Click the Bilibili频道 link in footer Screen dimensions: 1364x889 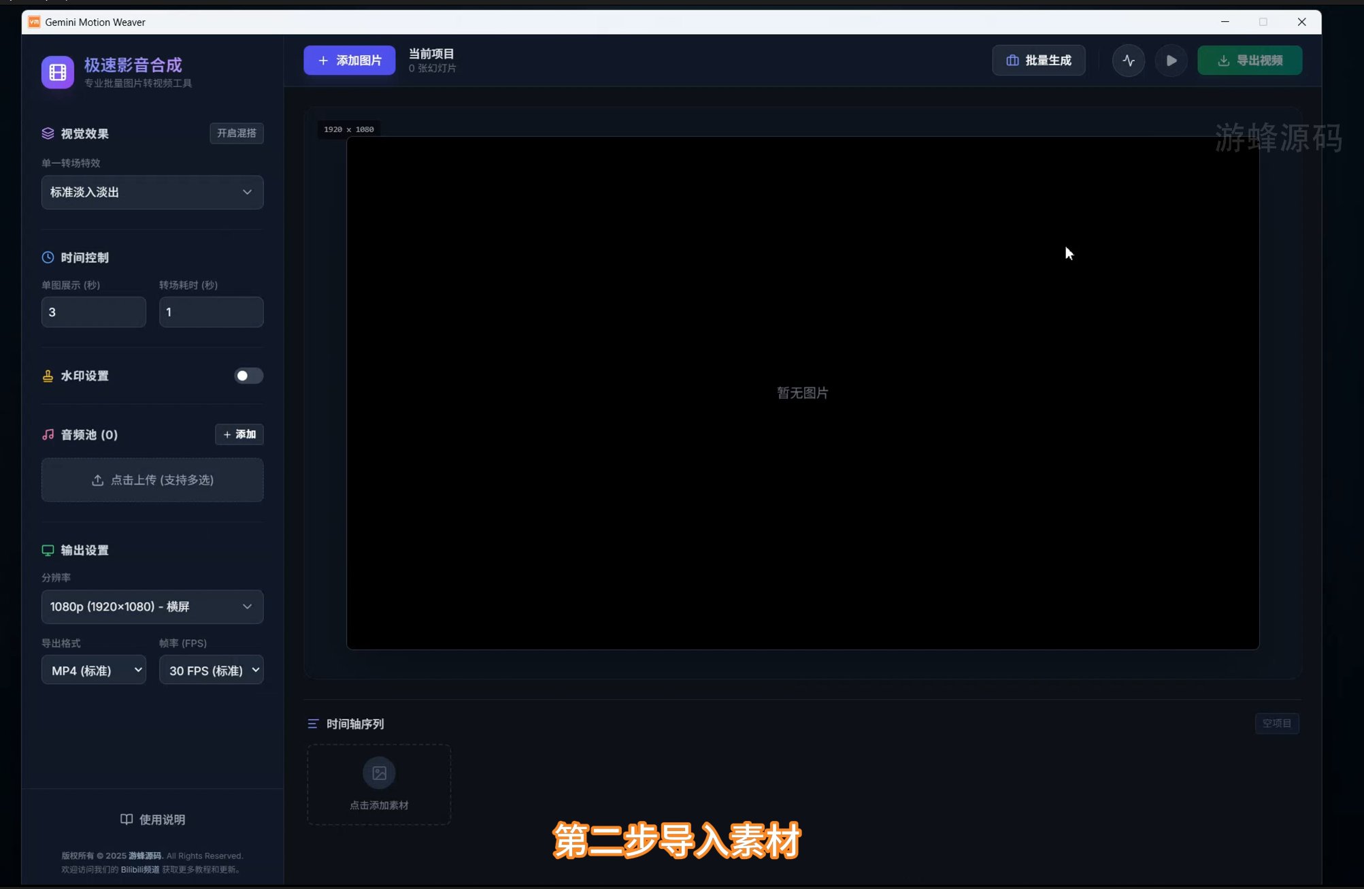(140, 869)
